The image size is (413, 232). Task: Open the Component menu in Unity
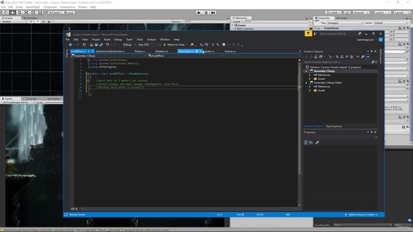pos(50,7)
